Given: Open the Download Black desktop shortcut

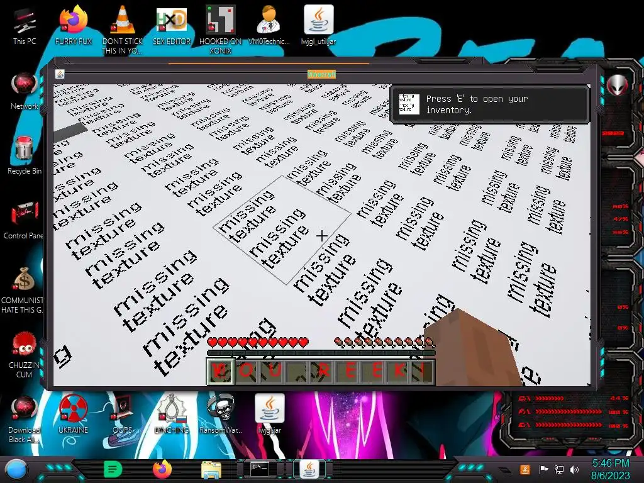Looking at the screenshot, I should click(24, 419).
